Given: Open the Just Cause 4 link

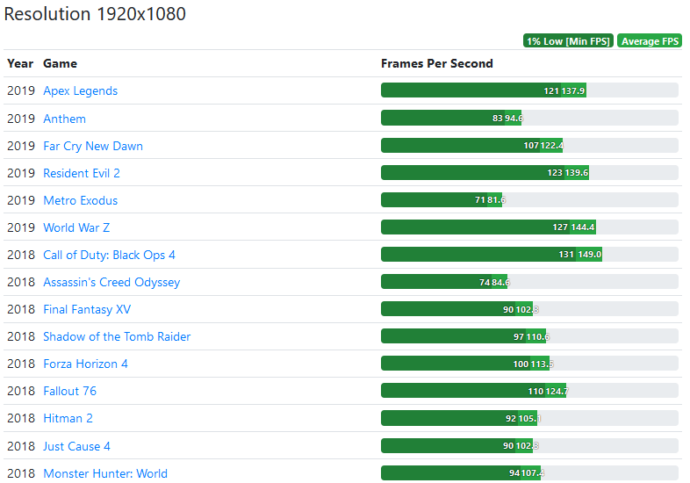Looking at the screenshot, I should (76, 446).
